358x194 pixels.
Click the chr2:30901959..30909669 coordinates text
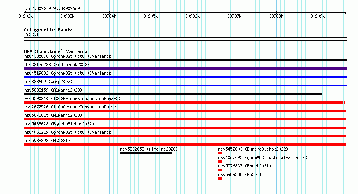coord(52,8)
